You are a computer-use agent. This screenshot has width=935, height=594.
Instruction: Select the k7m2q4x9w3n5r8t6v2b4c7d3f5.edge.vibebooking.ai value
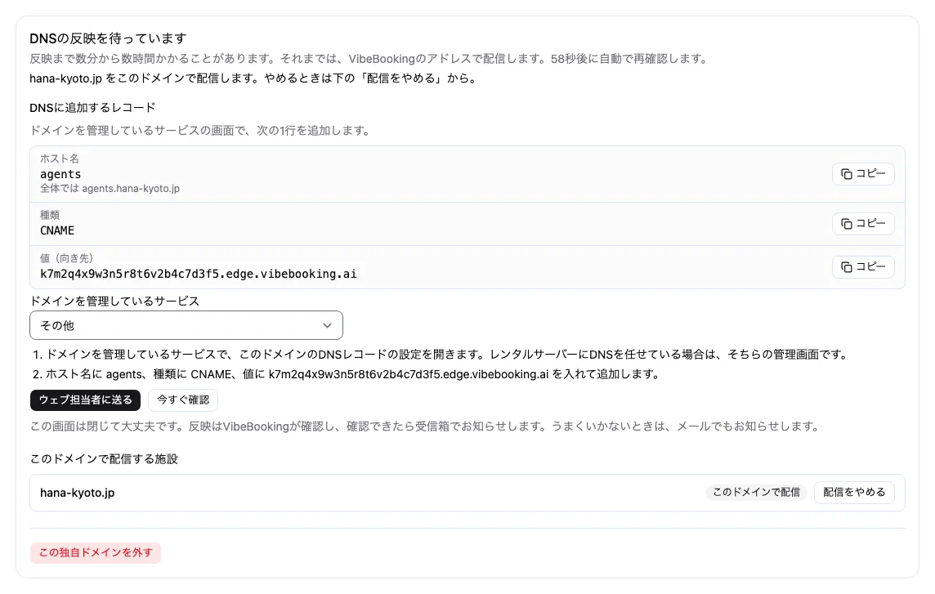pos(199,274)
